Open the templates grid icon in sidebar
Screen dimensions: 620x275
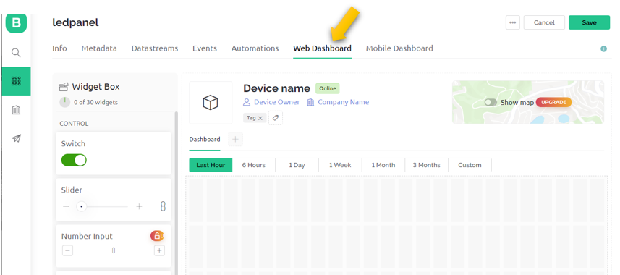point(16,81)
